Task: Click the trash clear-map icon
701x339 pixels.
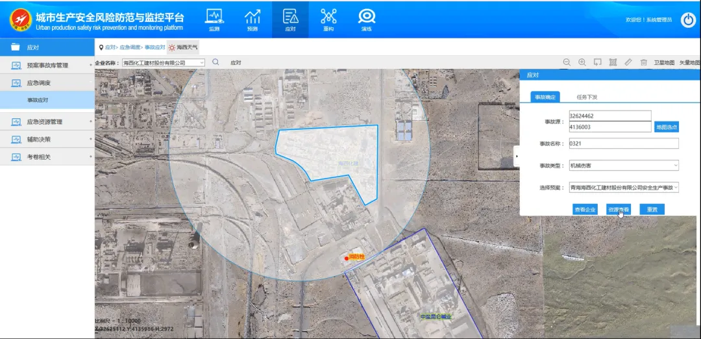Action: [644, 62]
